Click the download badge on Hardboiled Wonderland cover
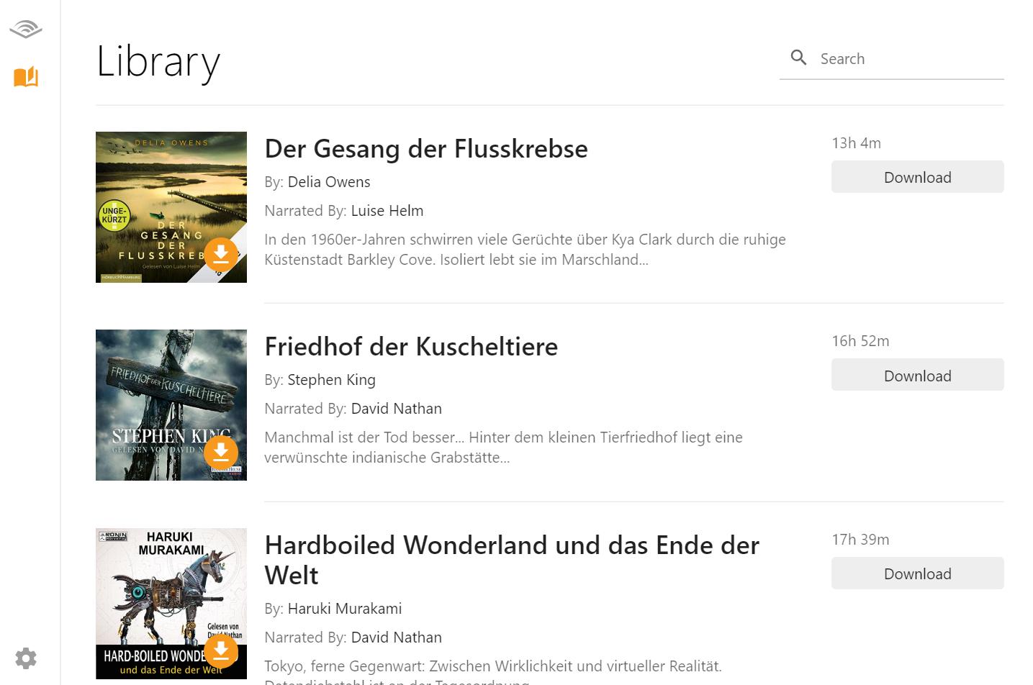The height and width of the screenshot is (685, 1033). tap(221, 650)
